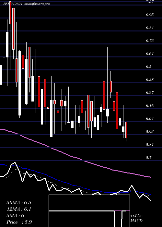Click the 5MA : 6 readout
Viewport: 162px width, 227px height.
15,216
